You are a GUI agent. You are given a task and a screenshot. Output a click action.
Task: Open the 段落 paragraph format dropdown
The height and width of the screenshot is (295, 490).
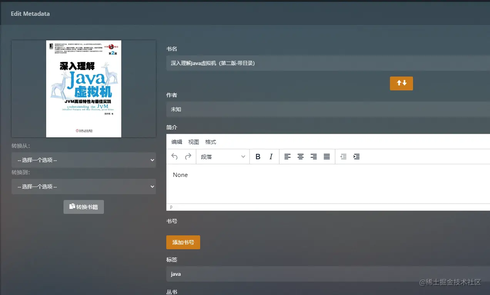223,157
